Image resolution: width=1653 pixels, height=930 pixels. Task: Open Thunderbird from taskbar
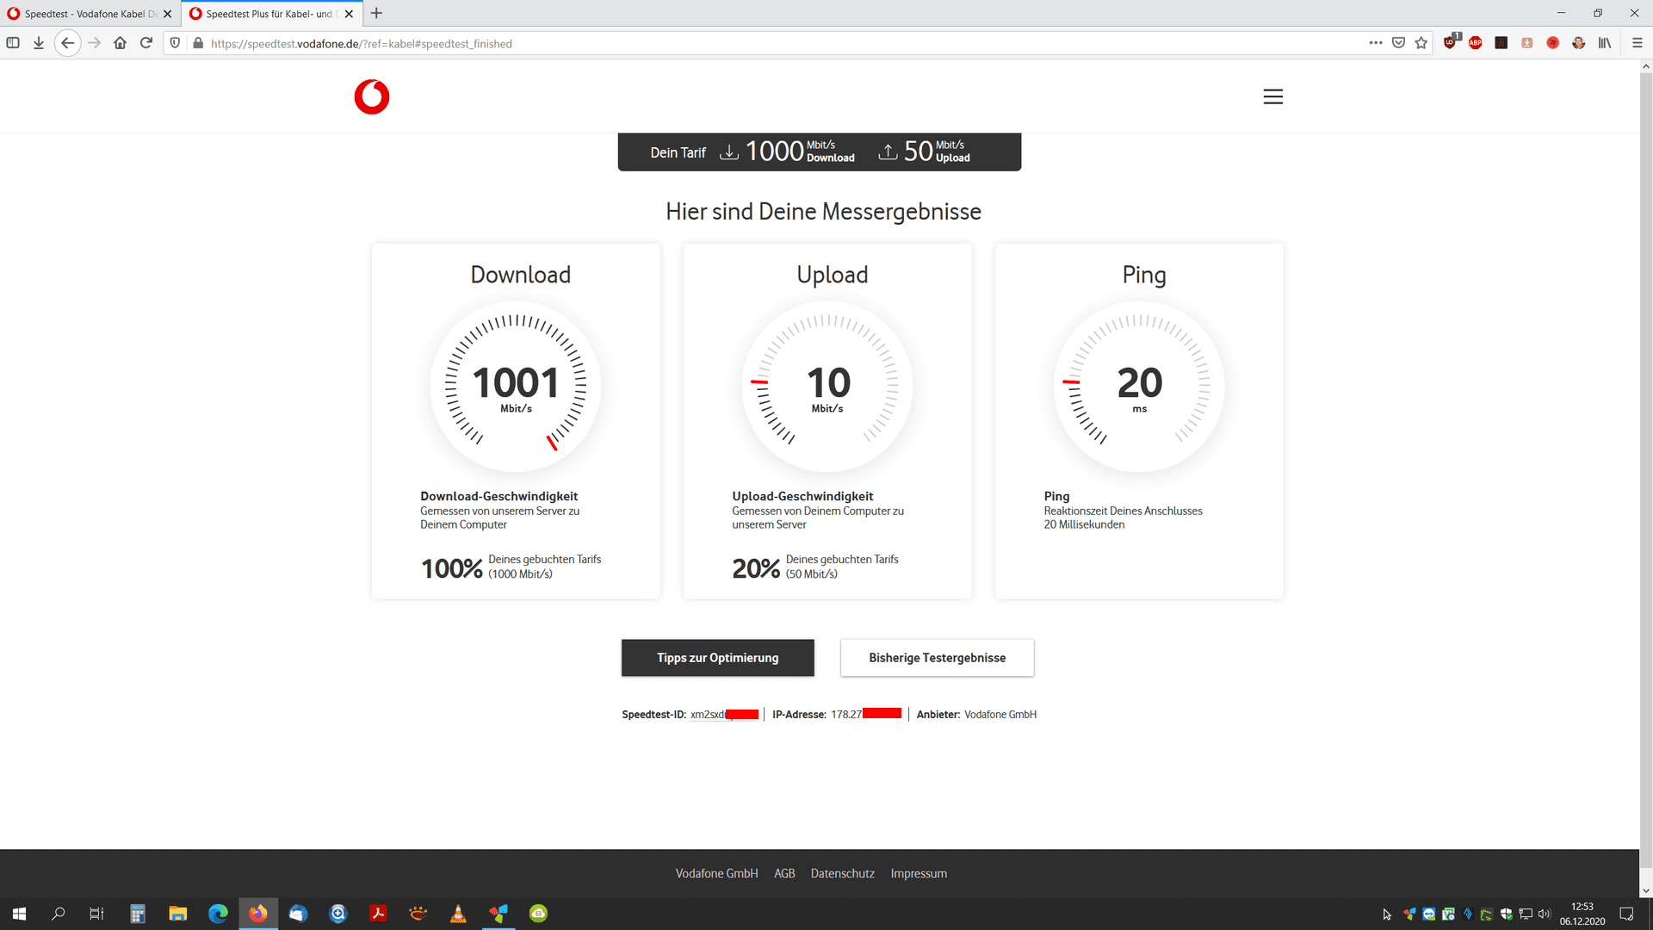(x=298, y=914)
